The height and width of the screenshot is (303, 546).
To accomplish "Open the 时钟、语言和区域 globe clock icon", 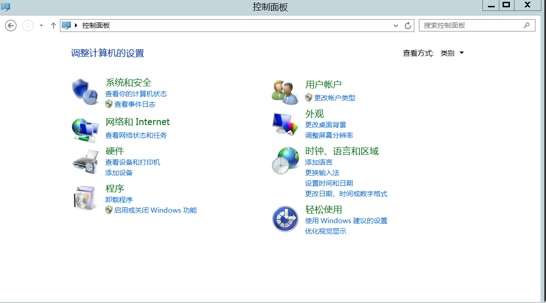I will (285, 161).
